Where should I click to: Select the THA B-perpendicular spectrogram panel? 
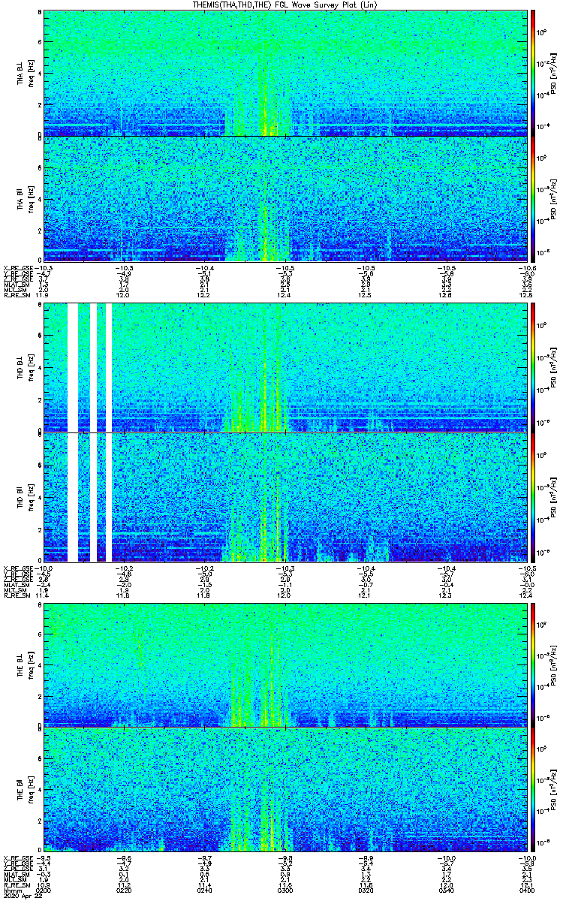[x=285, y=73]
